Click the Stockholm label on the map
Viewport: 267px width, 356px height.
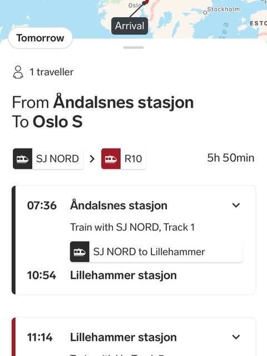[x=224, y=9]
